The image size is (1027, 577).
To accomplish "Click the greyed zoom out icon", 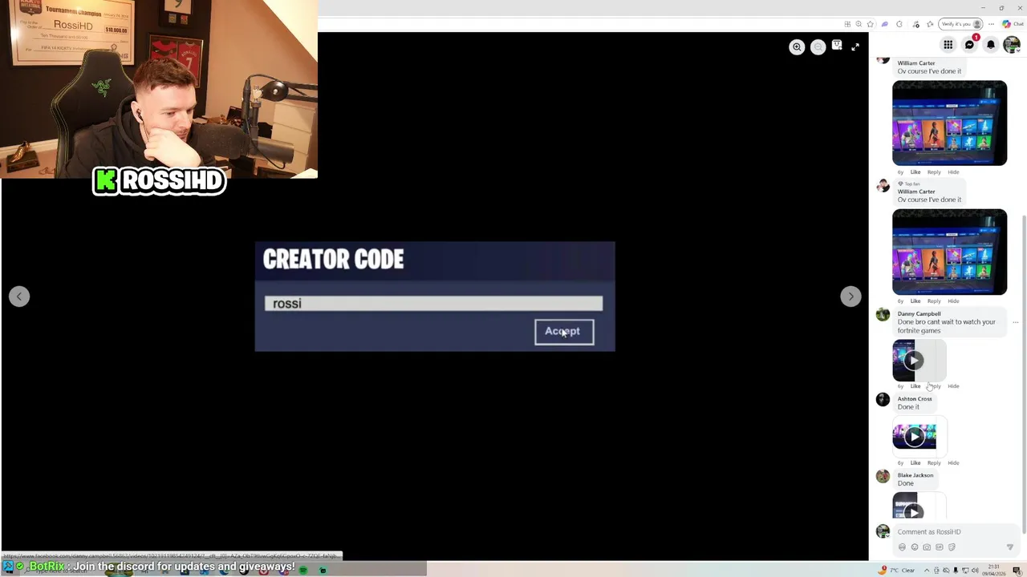I will (818, 47).
